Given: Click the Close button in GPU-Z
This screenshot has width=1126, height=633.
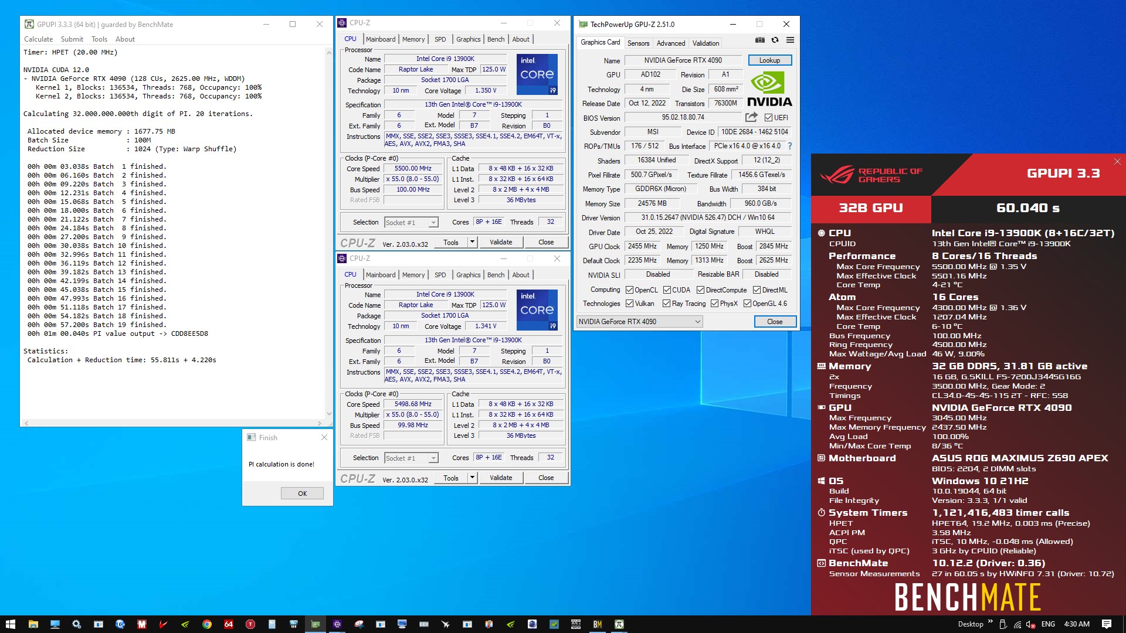Looking at the screenshot, I should point(775,322).
